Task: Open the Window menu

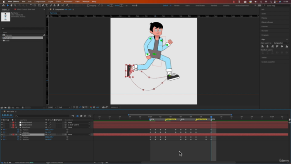Action: 86,2
